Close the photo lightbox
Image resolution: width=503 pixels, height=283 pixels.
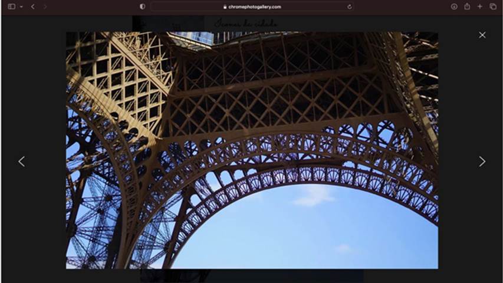coord(482,35)
